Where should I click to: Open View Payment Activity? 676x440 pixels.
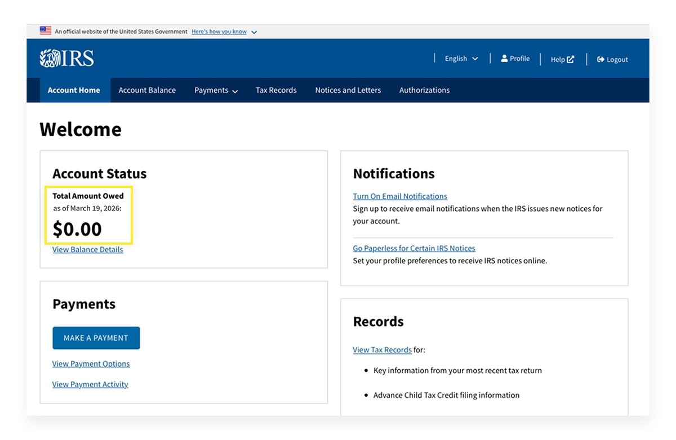(x=90, y=384)
